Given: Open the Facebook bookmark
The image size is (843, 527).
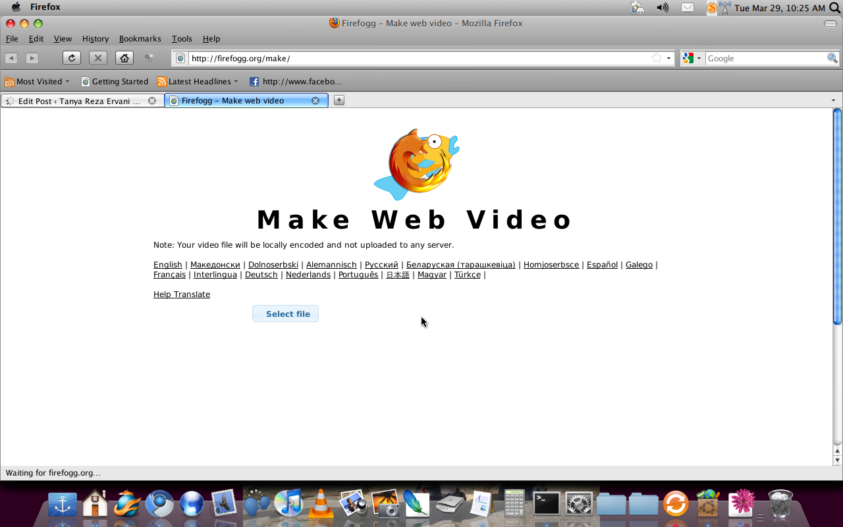Looking at the screenshot, I should (296, 82).
